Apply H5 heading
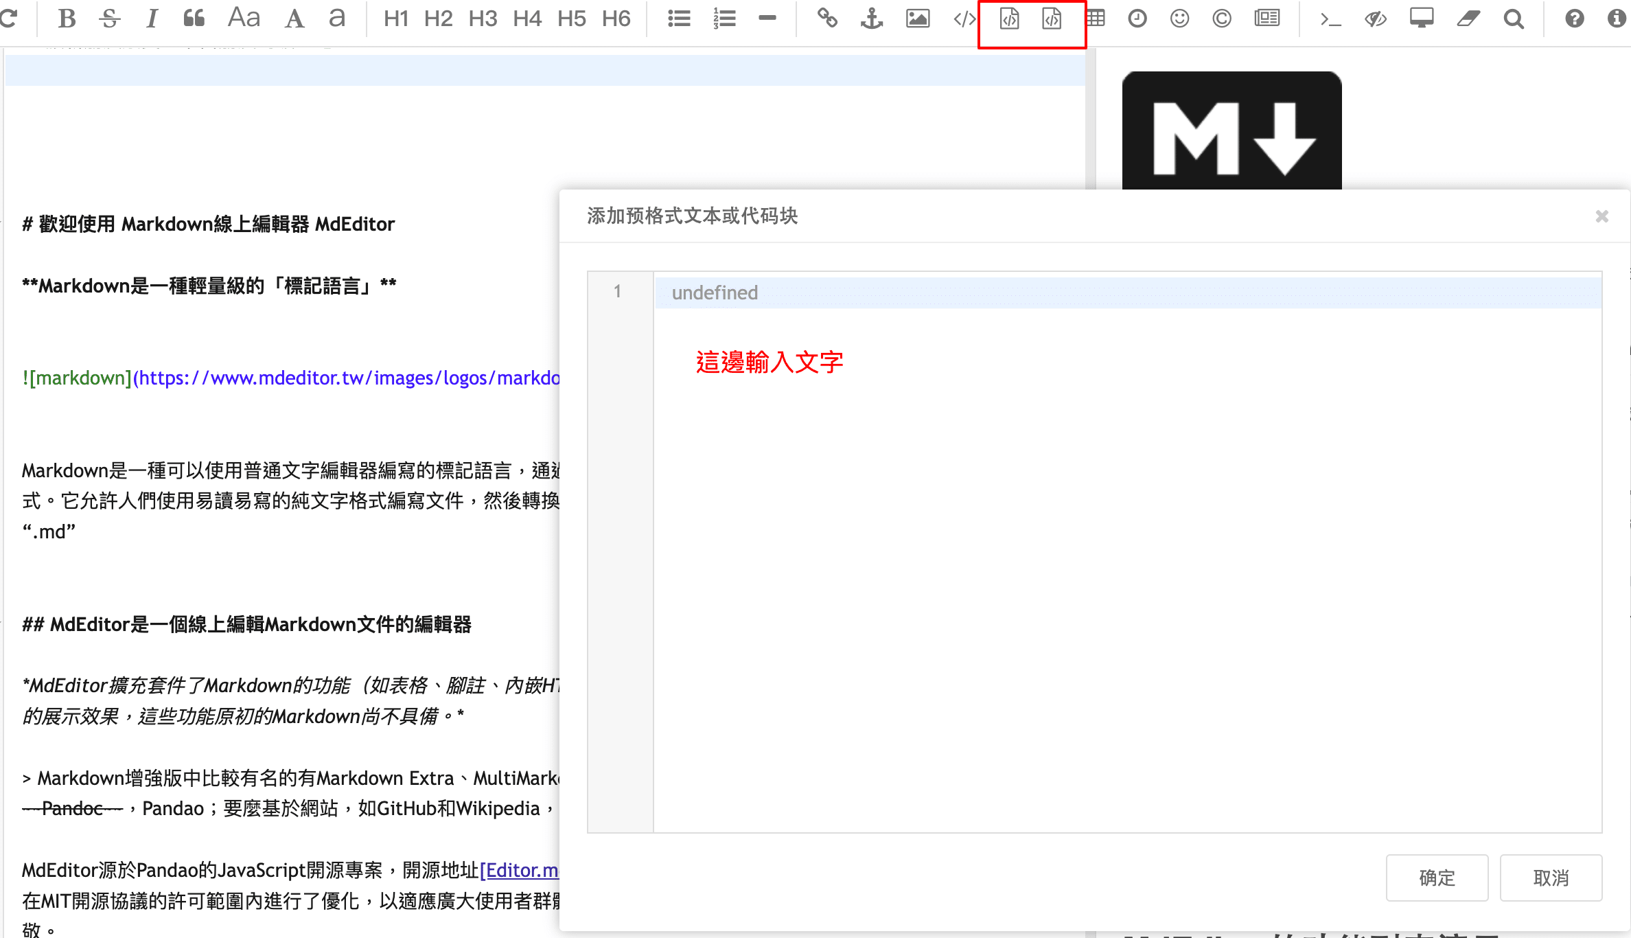Screen dimensions: 1631x938 click(x=572, y=19)
